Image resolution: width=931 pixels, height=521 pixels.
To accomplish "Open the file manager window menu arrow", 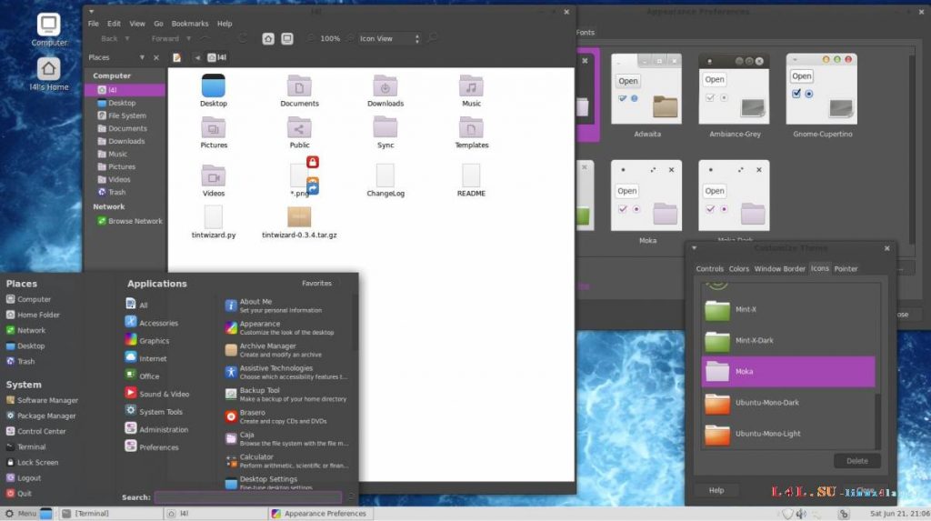I will pos(92,11).
